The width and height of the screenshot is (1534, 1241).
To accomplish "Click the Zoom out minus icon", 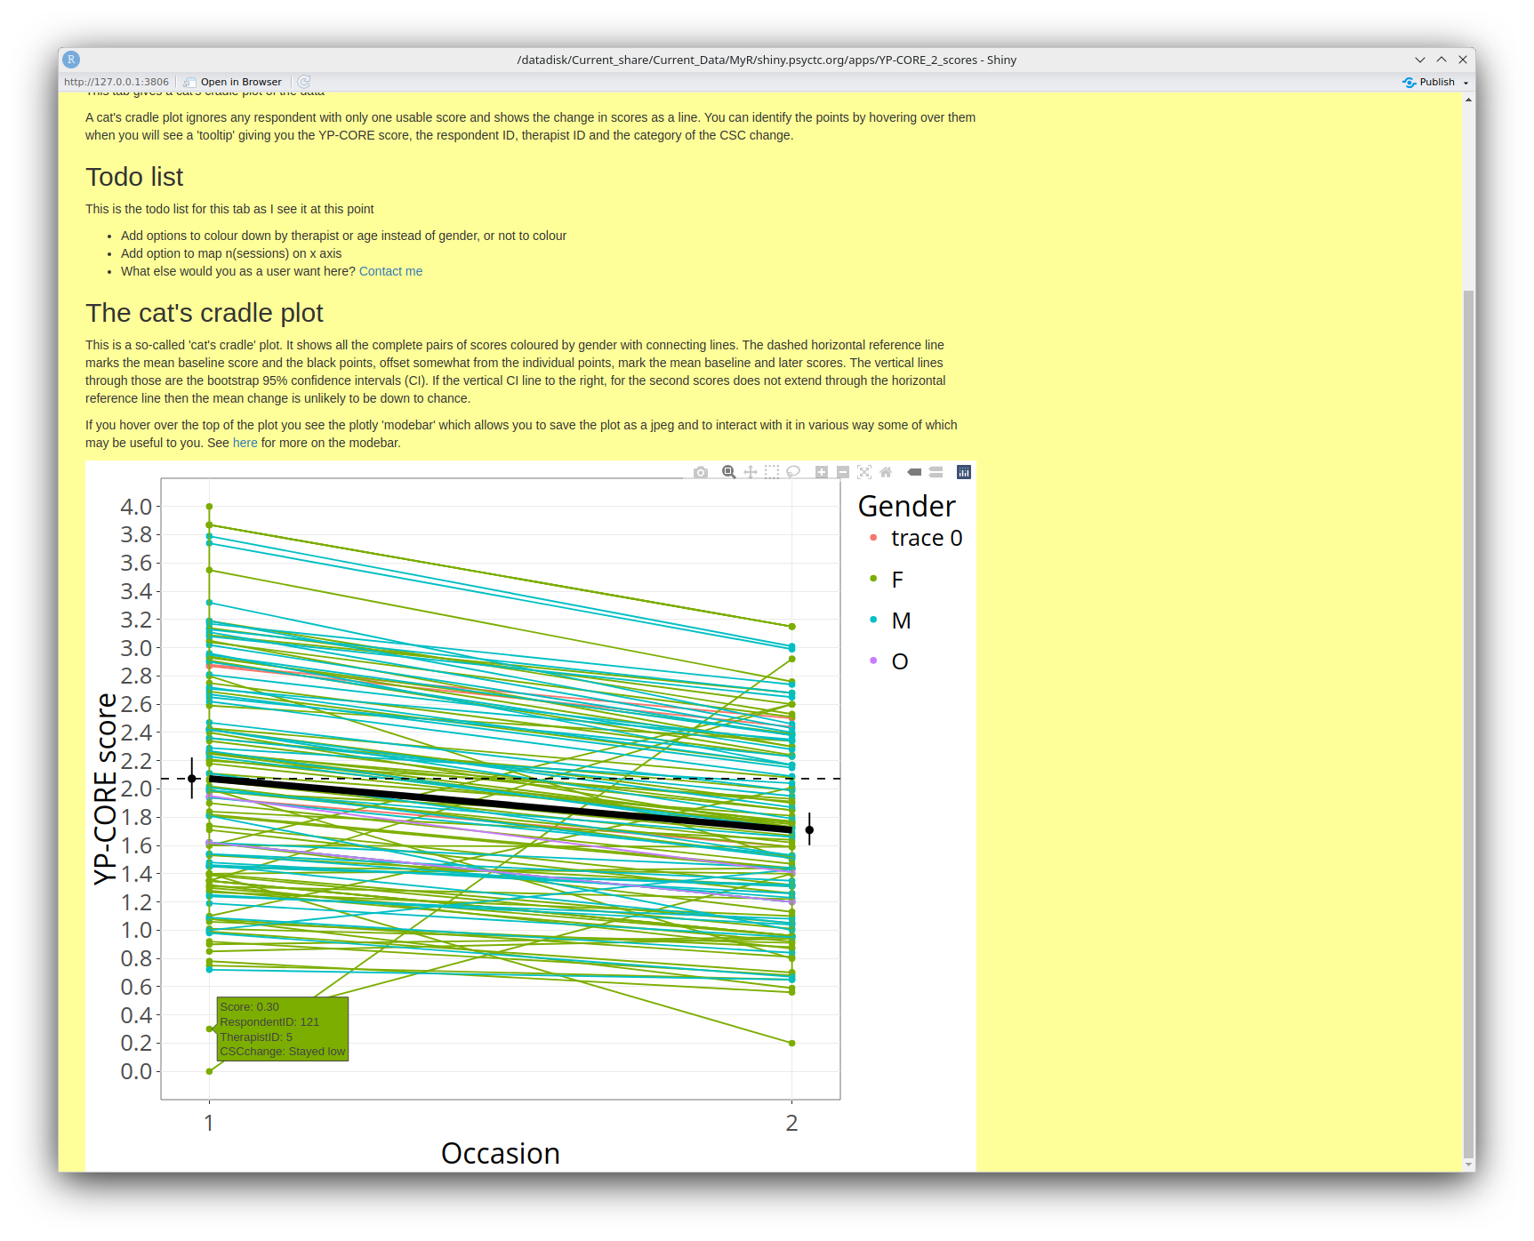I will pos(843,472).
